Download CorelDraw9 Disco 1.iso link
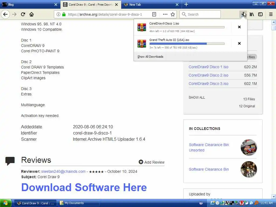The width and height of the screenshot is (276, 207). click(x=208, y=67)
